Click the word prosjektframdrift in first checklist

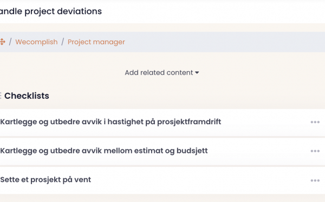point(189,122)
